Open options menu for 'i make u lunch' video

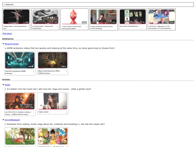(x=66, y=112)
